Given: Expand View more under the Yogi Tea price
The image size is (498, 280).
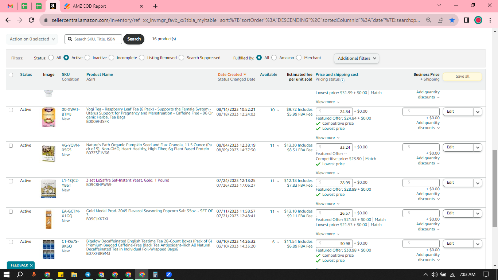Looking at the screenshot, I should 327,138.
